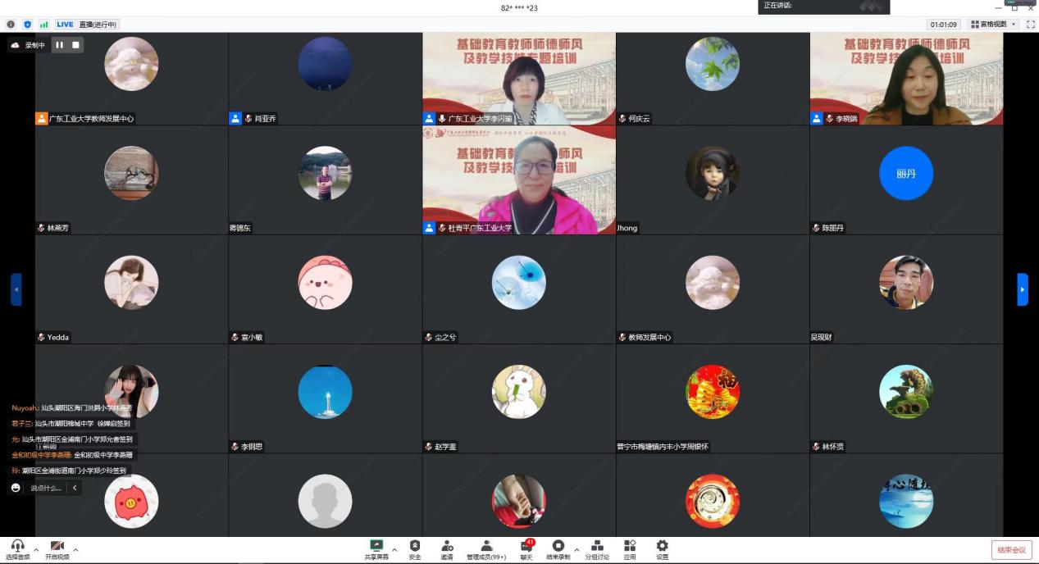Screen dimensions: 1039x564
Task: Expand audio options arrow beside 选择音频
Action: pos(36,548)
